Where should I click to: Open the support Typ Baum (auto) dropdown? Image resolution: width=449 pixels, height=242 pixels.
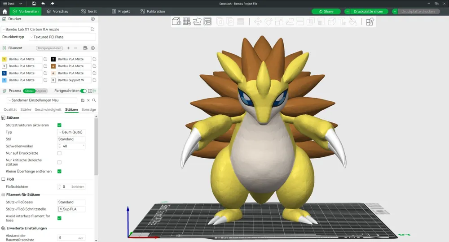[x=71, y=132]
